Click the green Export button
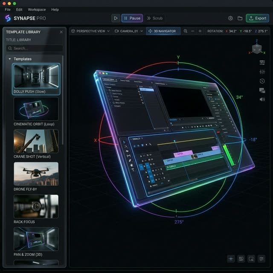Viewport: 273px width, 273px height. 258,18
